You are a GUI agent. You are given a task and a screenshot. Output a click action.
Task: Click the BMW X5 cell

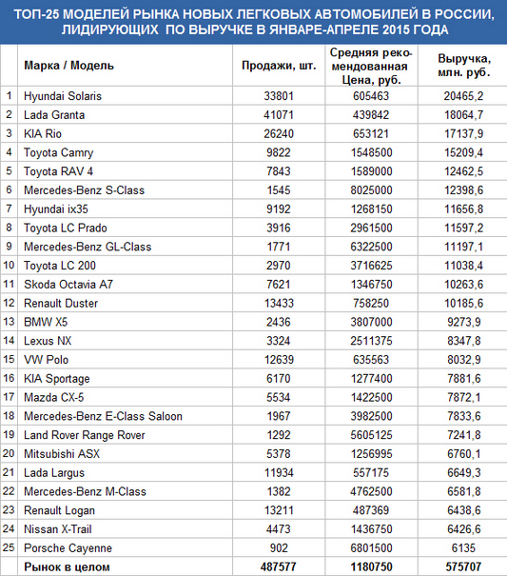46,322
